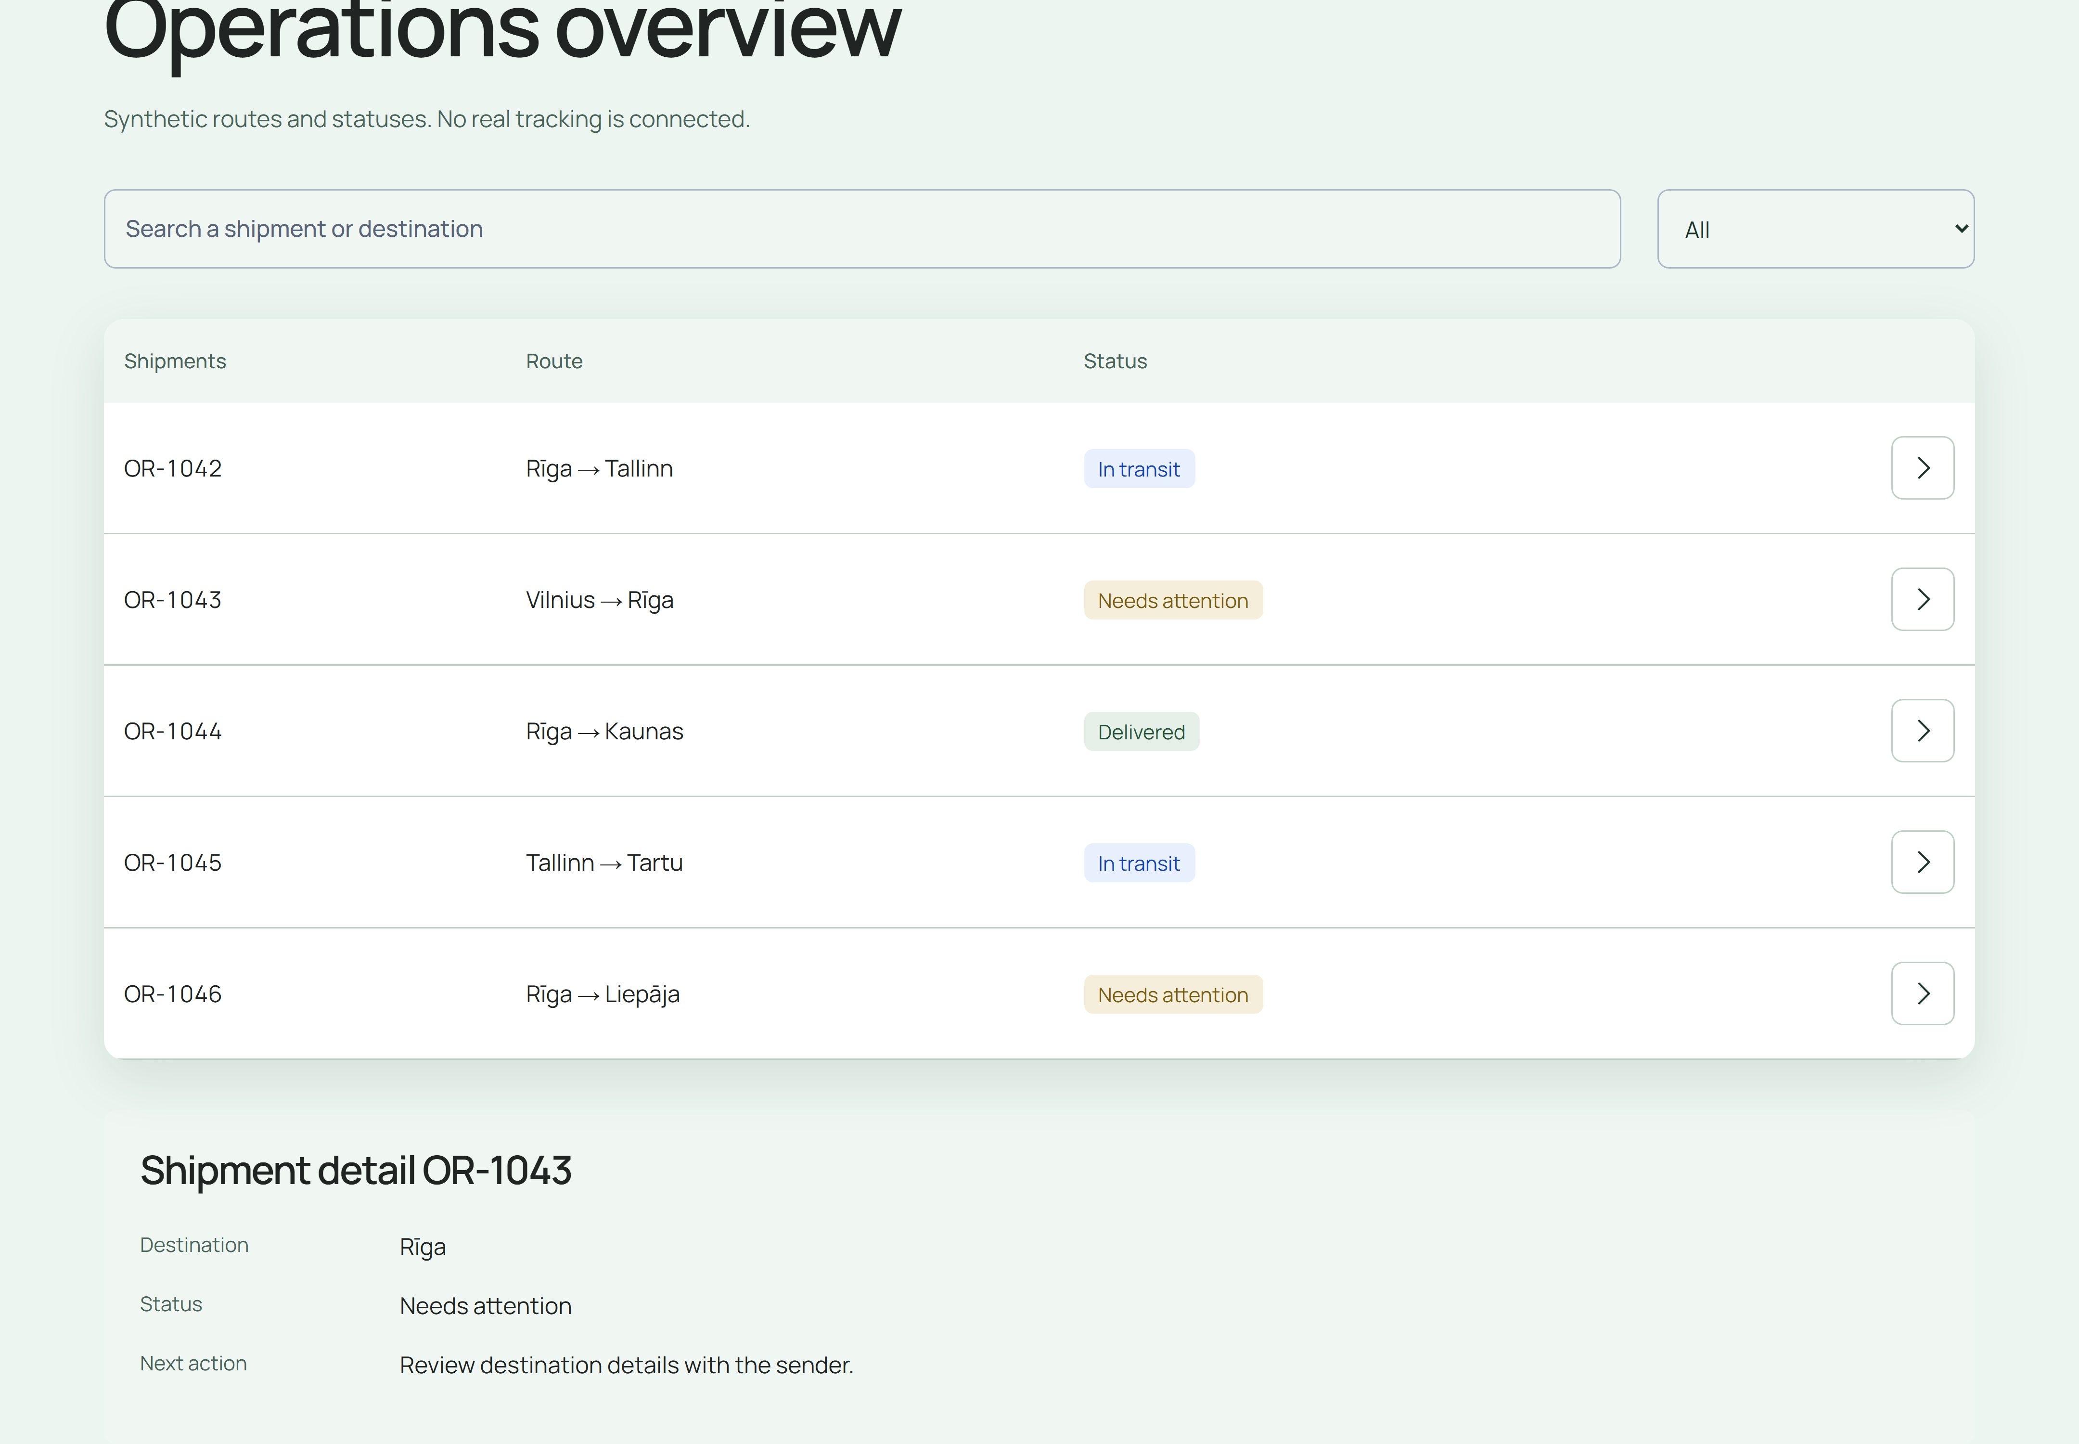
Task: Click the Rīga → Tallinn route
Action: point(599,469)
